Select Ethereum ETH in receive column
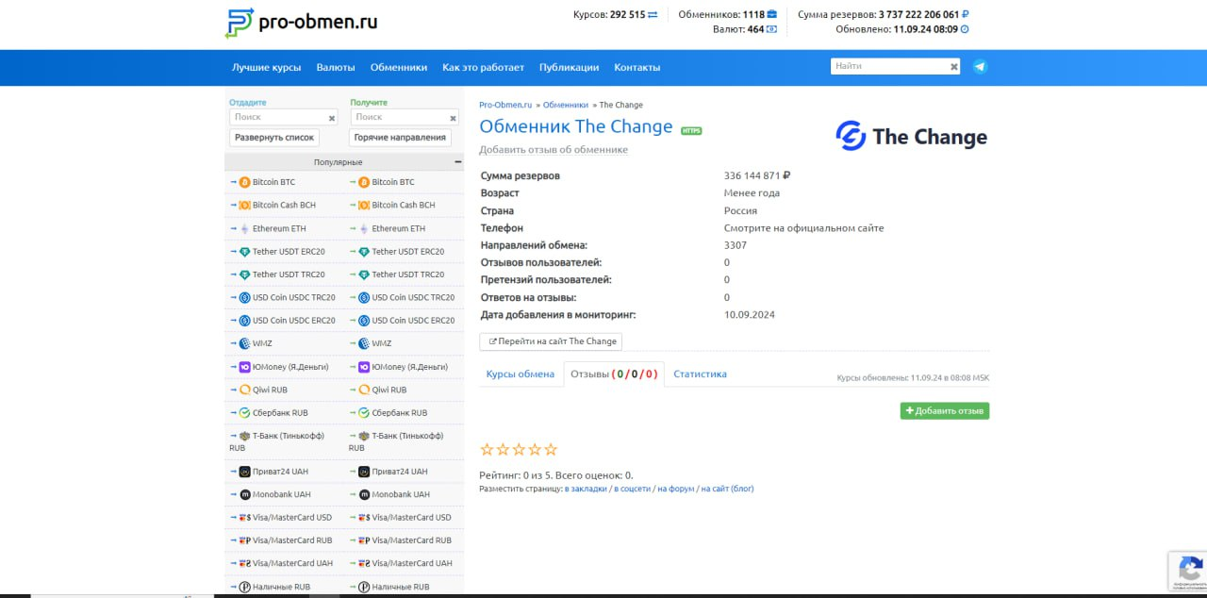Screen dimensions: 1207x598 point(398,228)
